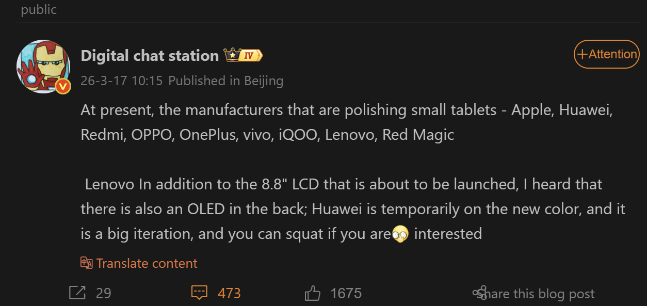The width and height of the screenshot is (647, 306).
Task: Click the 1675 likes count
Action: point(346,293)
